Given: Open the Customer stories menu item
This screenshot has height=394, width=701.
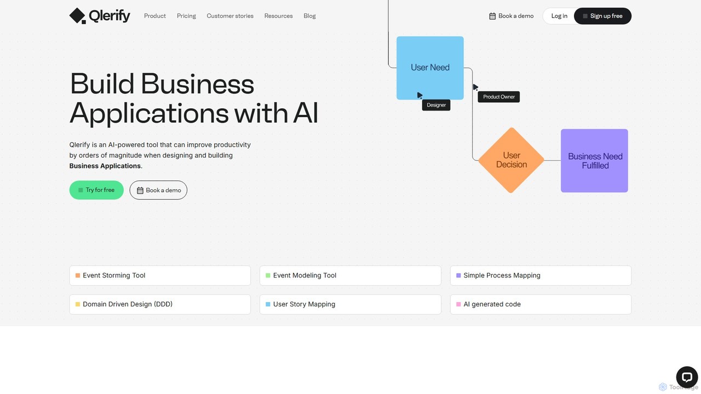Looking at the screenshot, I should [x=230, y=16].
